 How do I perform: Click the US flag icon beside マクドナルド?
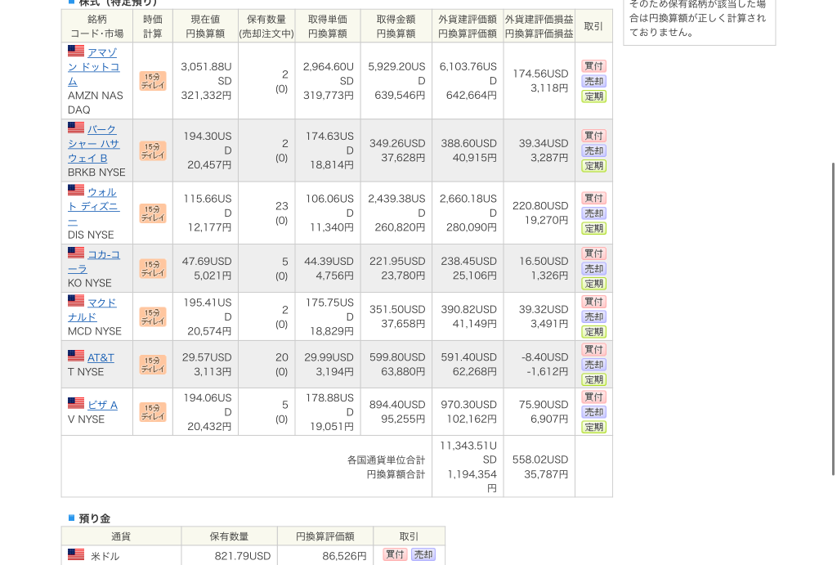coord(76,301)
